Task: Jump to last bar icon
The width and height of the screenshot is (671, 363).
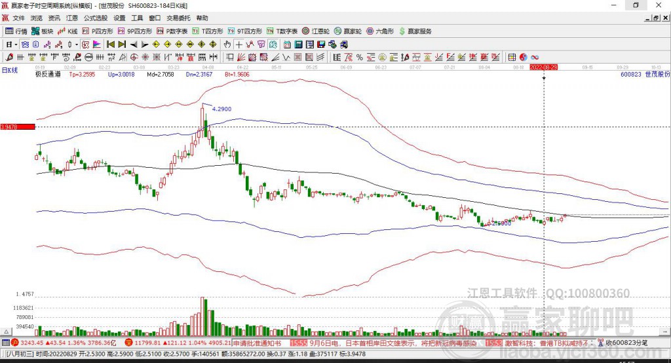Action: pyautogui.click(x=122, y=45)
